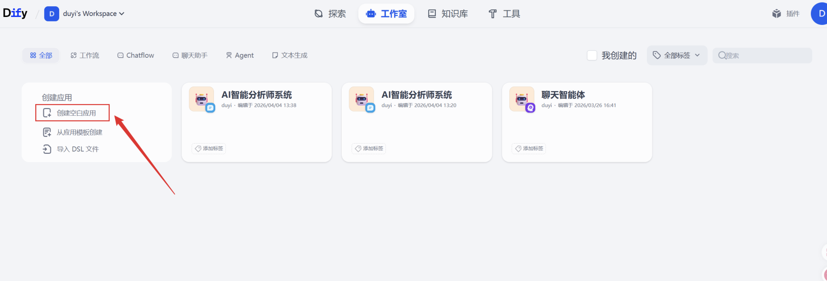Click the compass icon beside 探索

tap(319, 14)
